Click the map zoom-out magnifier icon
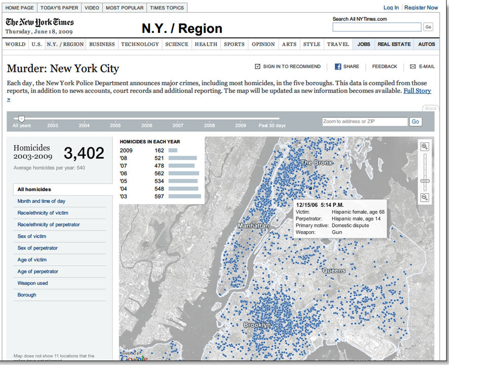The width and height of the screenshot is (487, 365). coord(425,197)
